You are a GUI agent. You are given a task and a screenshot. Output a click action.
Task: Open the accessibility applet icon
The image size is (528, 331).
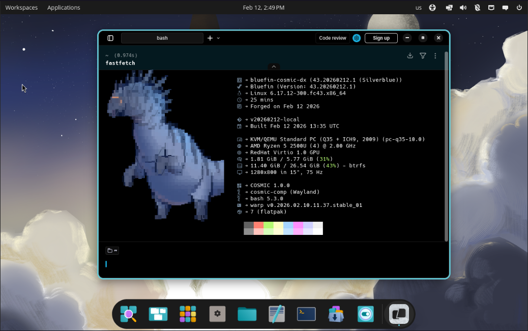[x=432, y=8]
